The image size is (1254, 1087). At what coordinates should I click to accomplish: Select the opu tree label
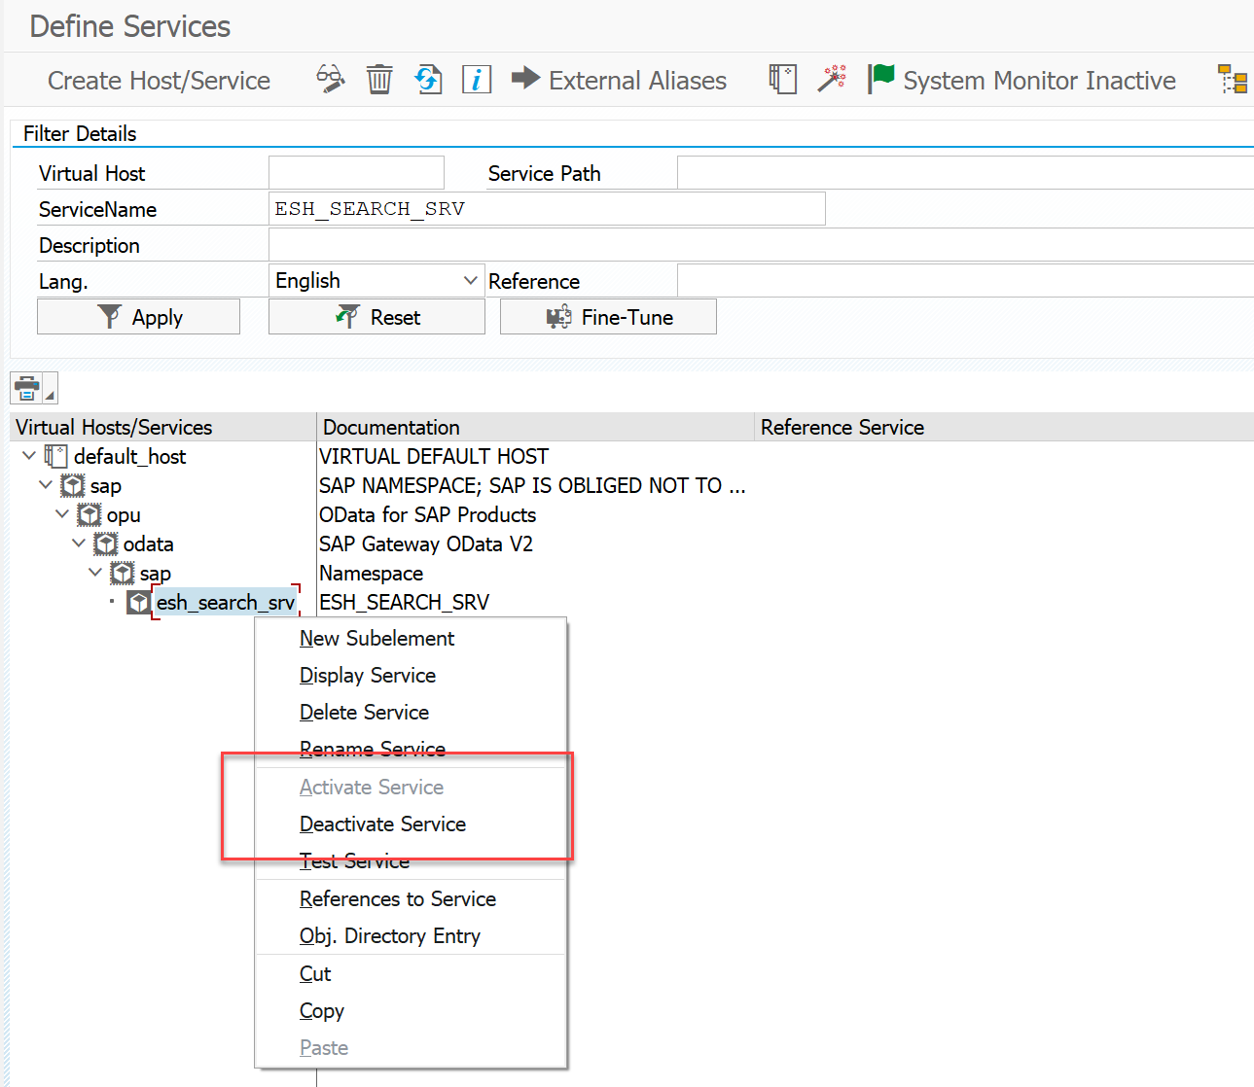click(x=124, y=514)
